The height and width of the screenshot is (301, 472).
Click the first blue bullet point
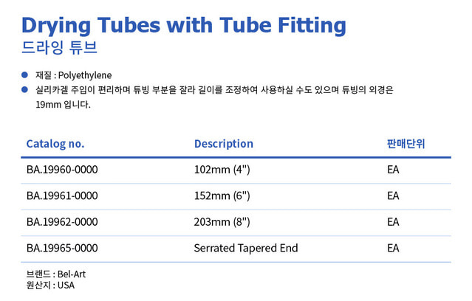[x=24, y=75]
